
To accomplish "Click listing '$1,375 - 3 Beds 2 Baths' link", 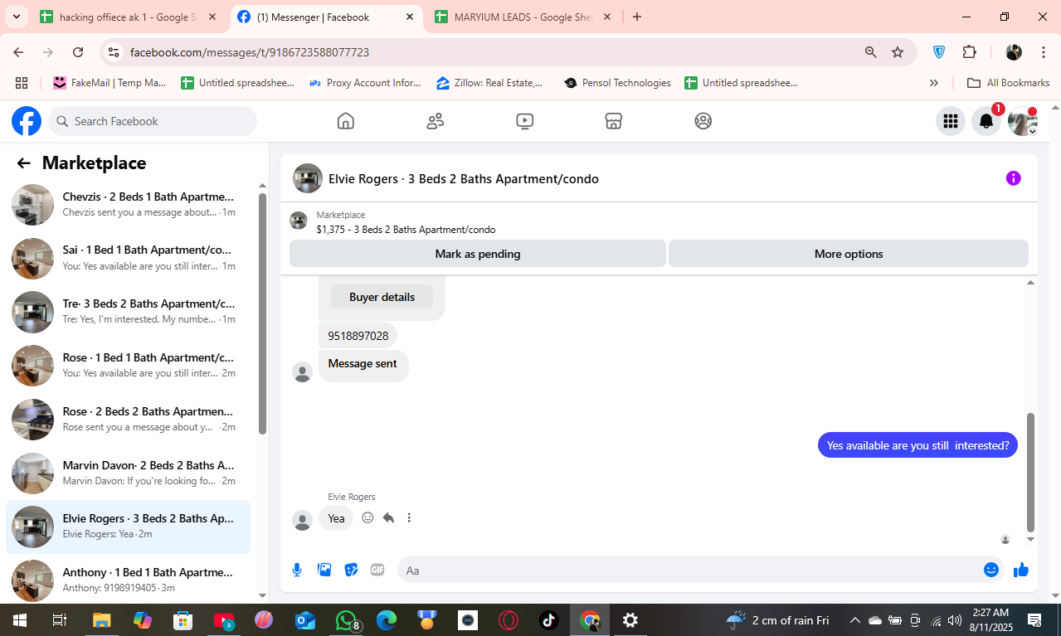I will coord(406,230).
